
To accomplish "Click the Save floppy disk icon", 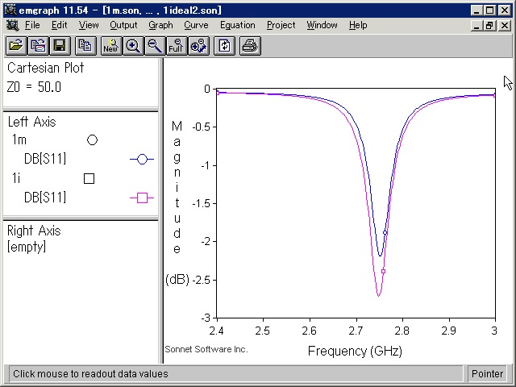I will point(60,46).
